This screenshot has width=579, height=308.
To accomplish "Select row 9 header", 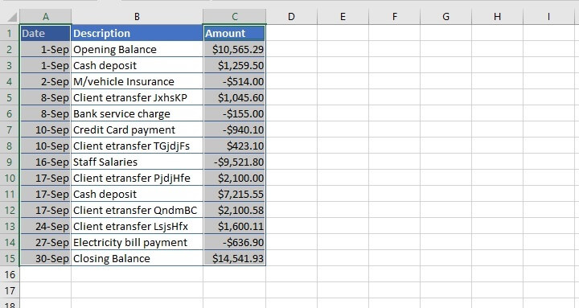I will (x=10, y=162).
